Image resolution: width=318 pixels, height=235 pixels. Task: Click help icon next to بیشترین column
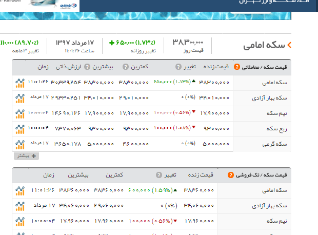(x=87, y=67)
